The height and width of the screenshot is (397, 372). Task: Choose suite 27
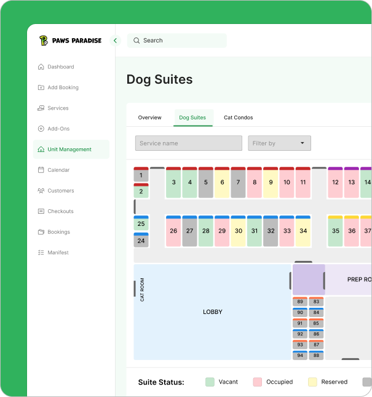(x=189, y=231)
